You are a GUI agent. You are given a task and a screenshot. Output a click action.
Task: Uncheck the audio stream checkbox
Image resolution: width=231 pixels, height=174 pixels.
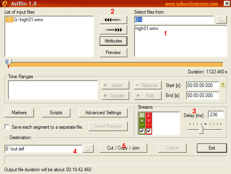[142, 131]
